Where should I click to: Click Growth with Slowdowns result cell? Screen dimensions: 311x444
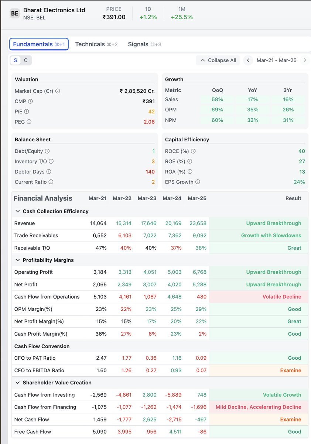(259, 235)
